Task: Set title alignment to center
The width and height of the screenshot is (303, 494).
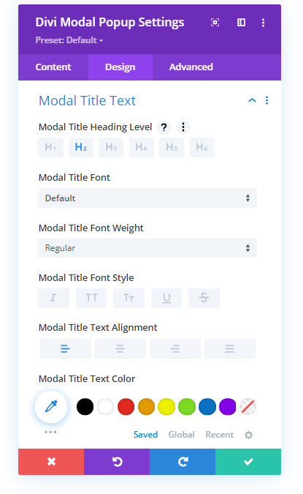Action: (x=120, y=348)
